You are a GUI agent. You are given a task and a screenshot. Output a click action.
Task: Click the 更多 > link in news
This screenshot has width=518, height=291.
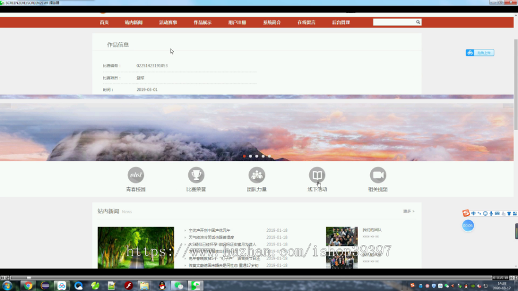(x=409, y=211)
